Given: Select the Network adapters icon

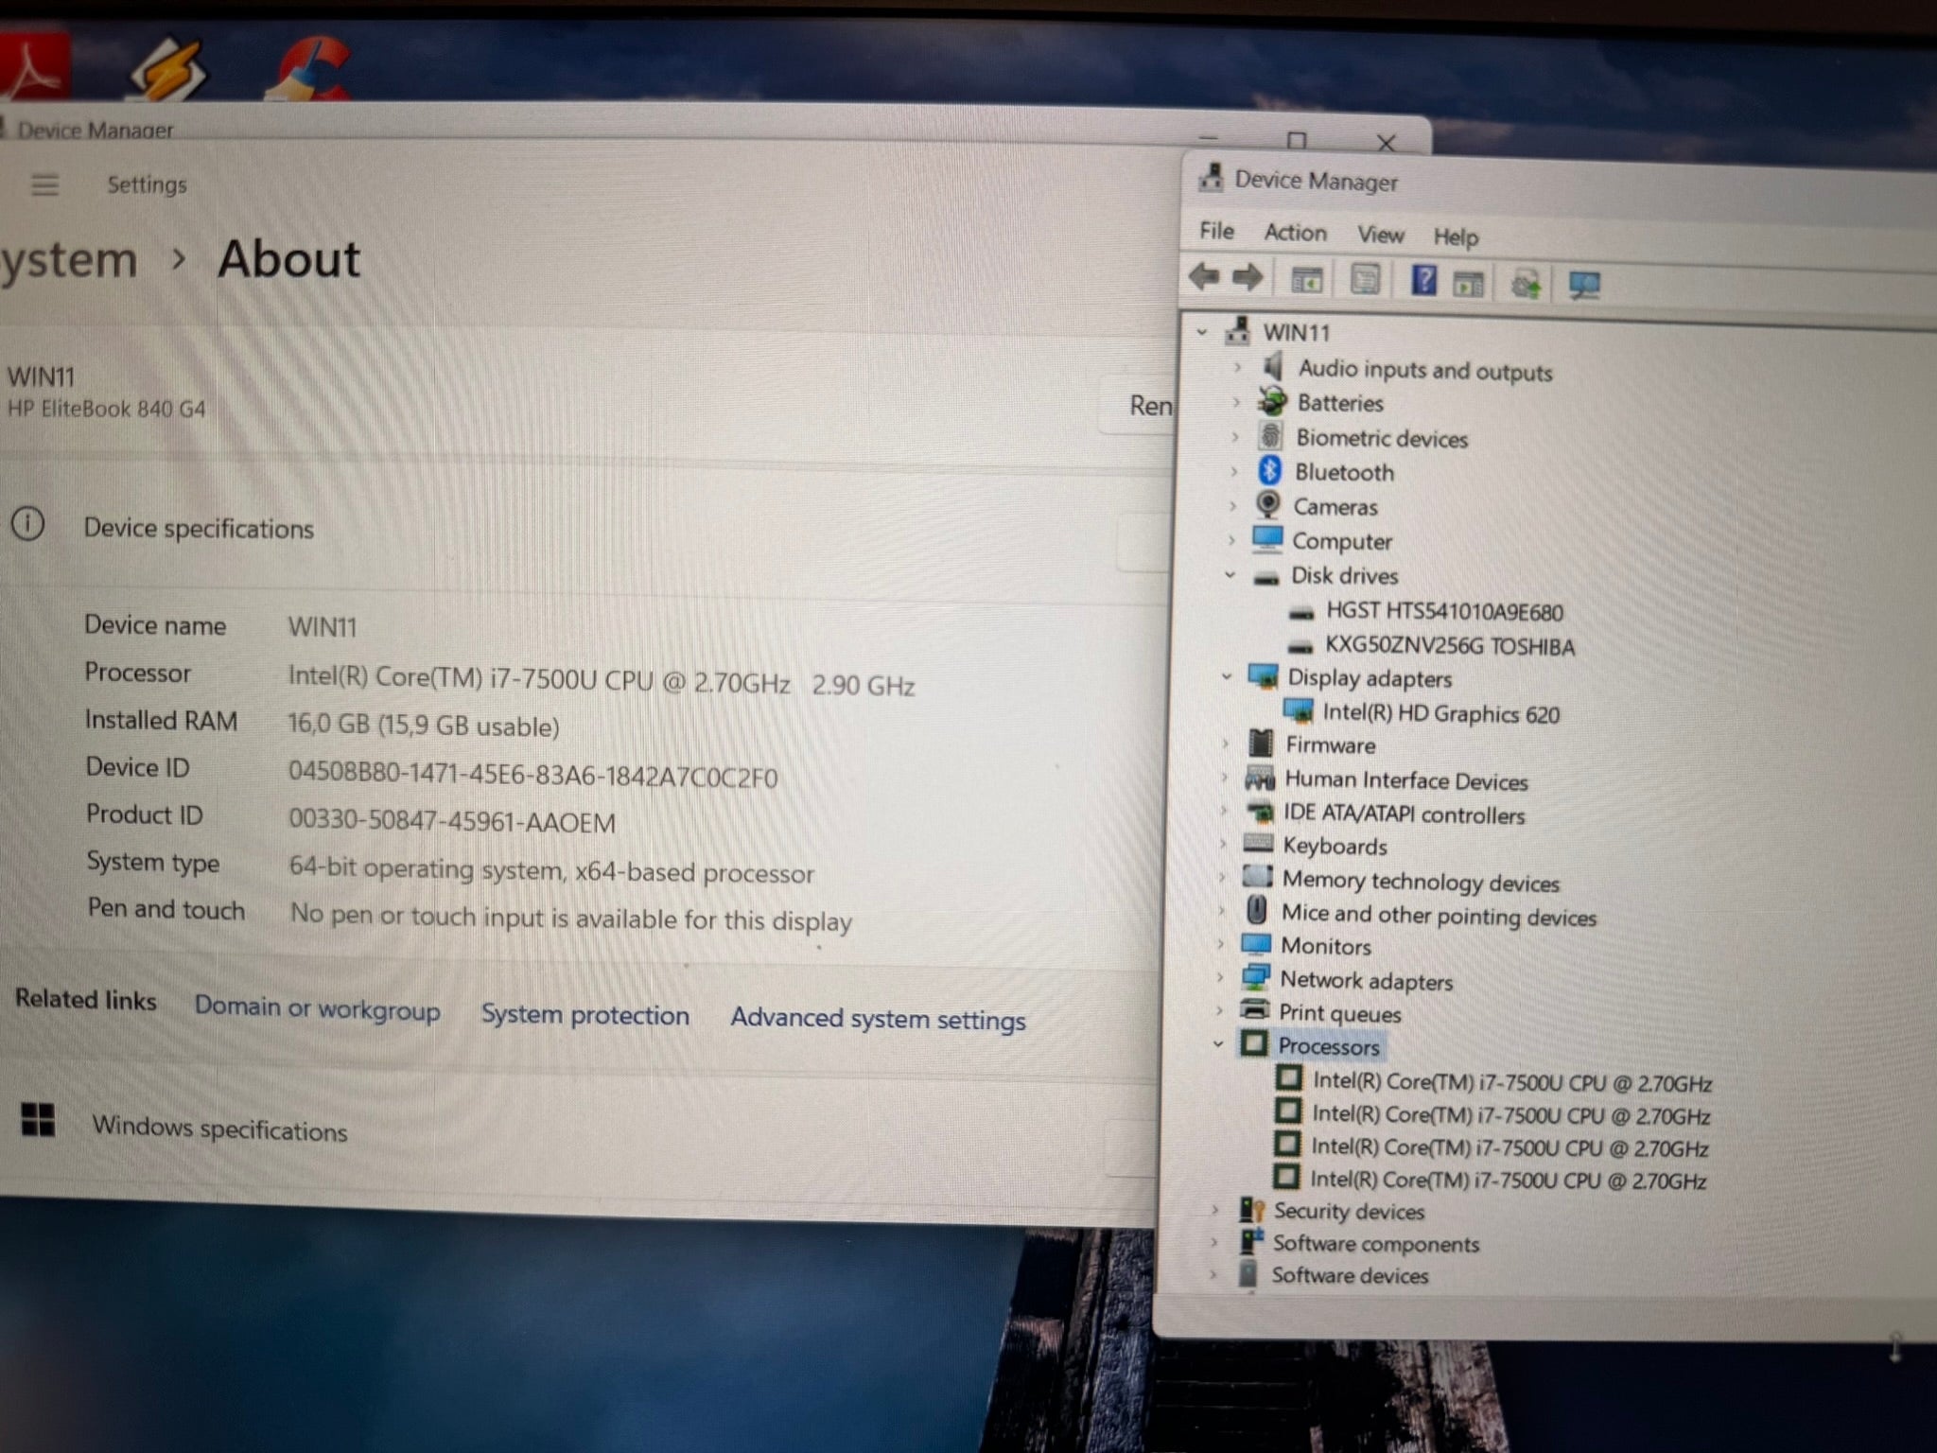Looking at the screenshot, I should 1255,978.
